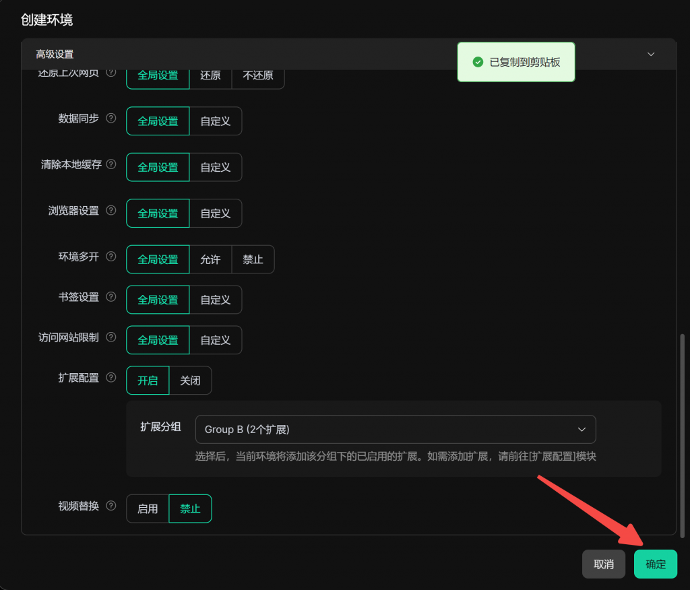Choose 自定义 for 浏览器设置

click(215, 214)
